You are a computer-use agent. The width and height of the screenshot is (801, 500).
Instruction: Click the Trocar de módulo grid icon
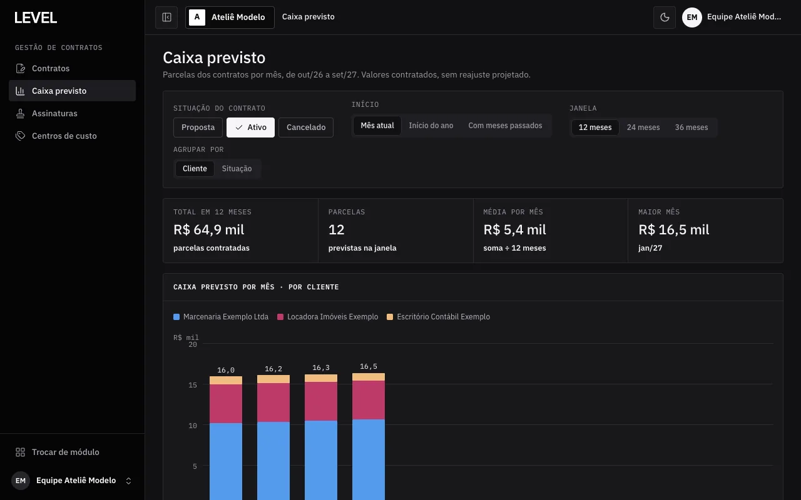click(21, 452)
